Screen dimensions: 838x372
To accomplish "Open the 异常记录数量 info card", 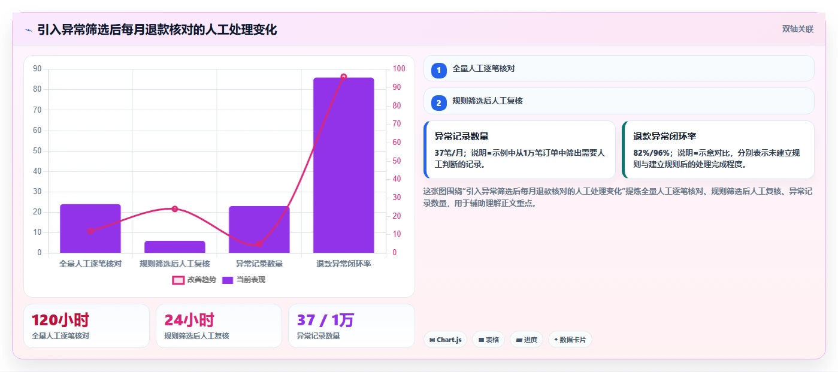I will coord(519,150).
